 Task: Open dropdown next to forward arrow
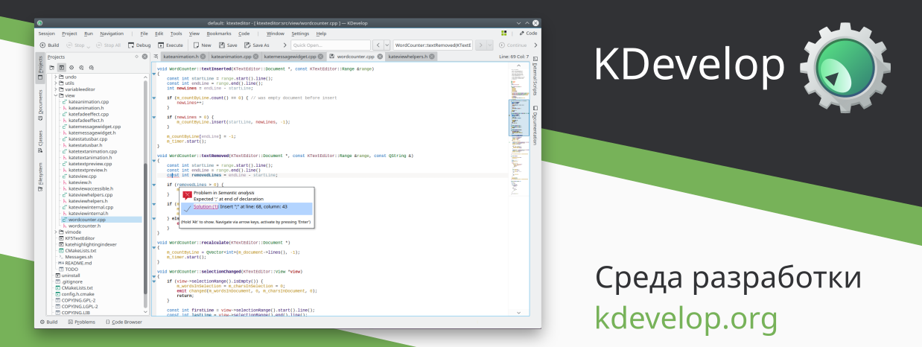[x=489, y=45]
